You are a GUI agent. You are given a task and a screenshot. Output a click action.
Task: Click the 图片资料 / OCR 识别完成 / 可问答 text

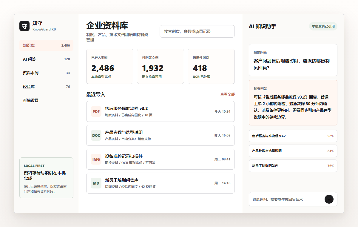(x=130, y=163)
